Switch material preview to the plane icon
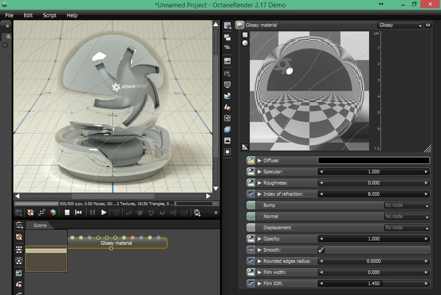Image resolution: width=441 pixels, height=295 pixels. (245, 35)
